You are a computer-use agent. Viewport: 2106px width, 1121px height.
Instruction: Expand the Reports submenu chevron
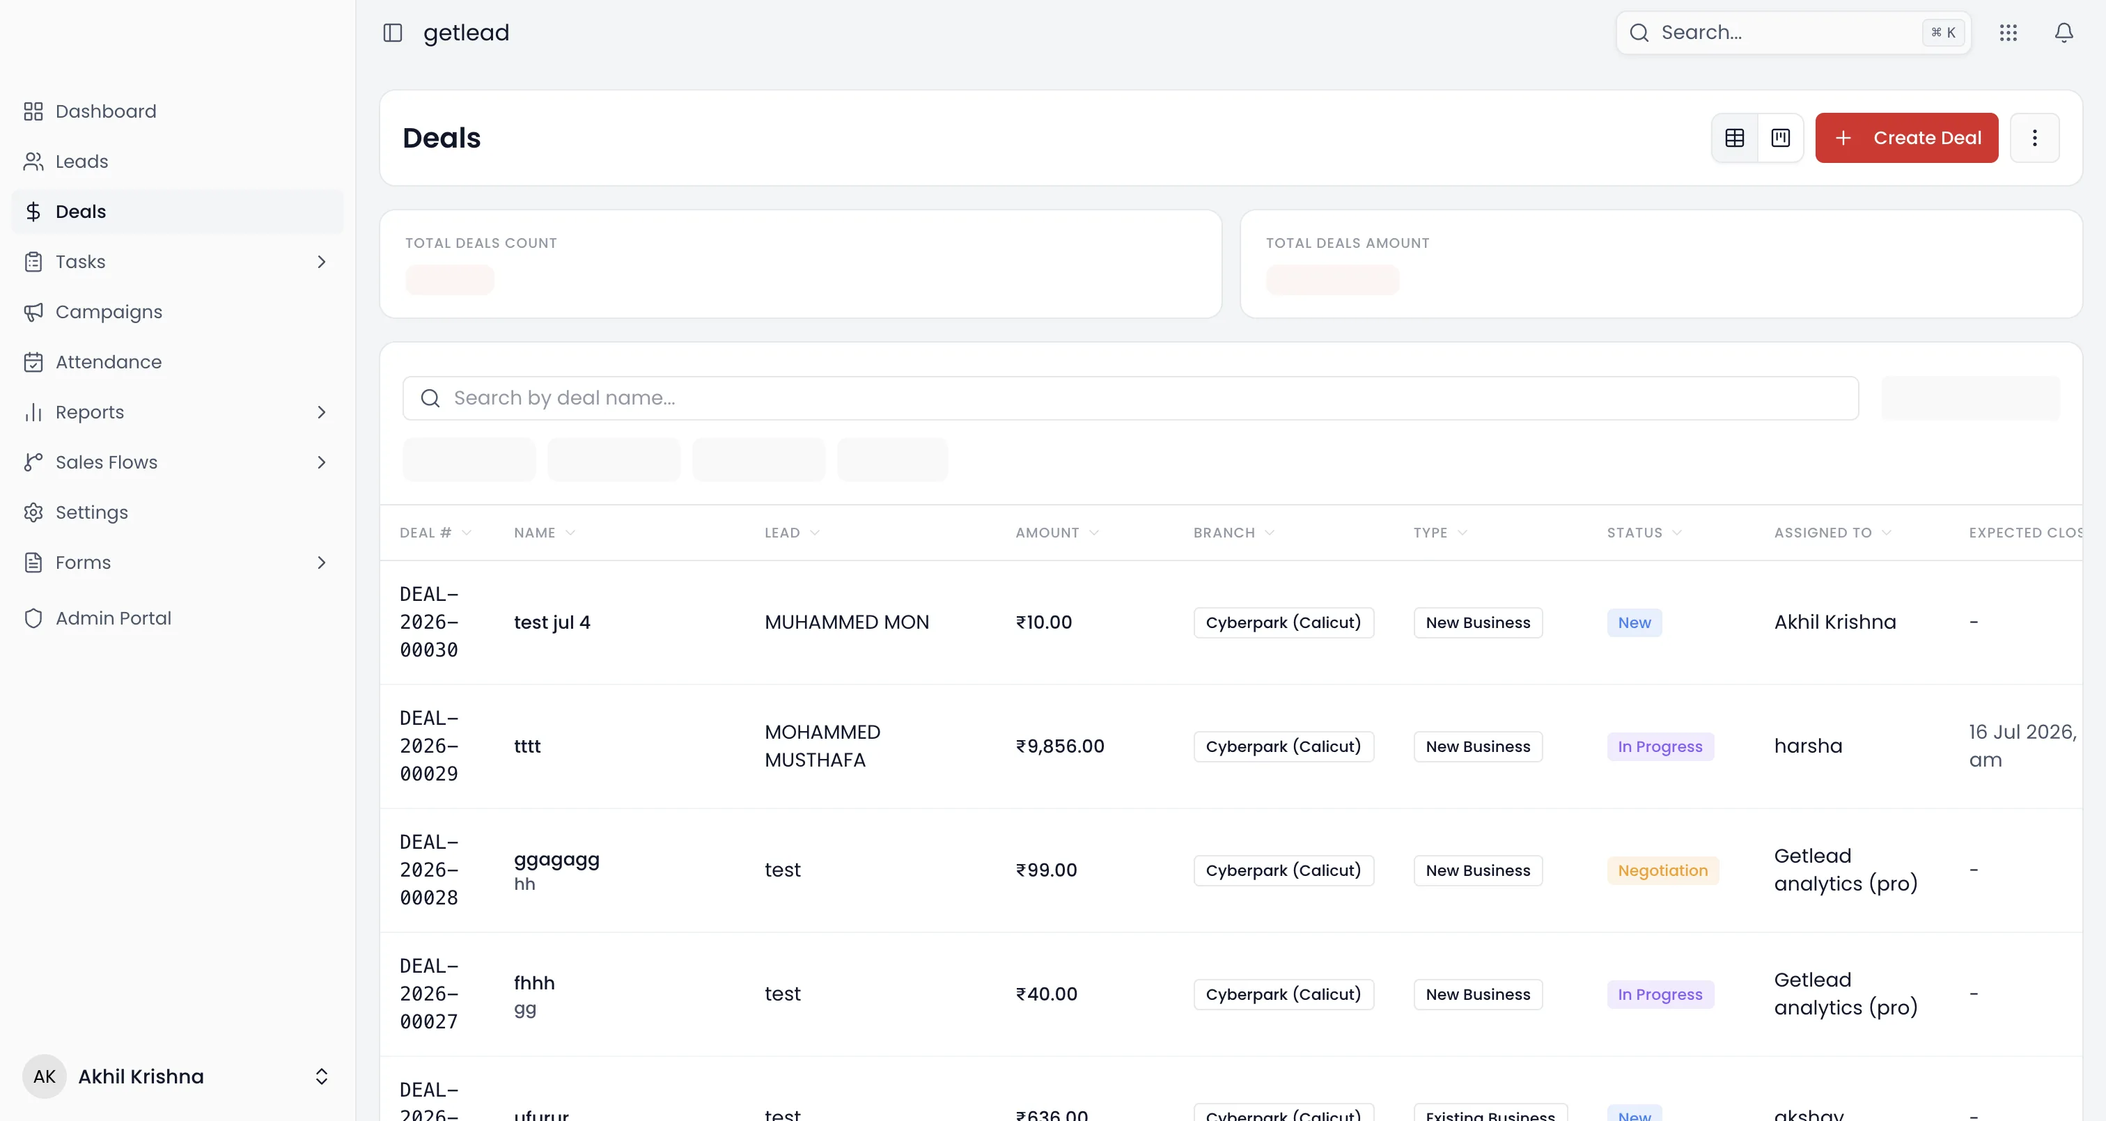(321, 412)
